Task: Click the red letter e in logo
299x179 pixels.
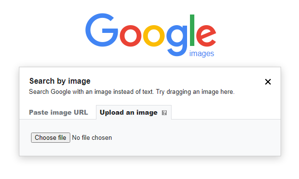Action: [206, 36]
